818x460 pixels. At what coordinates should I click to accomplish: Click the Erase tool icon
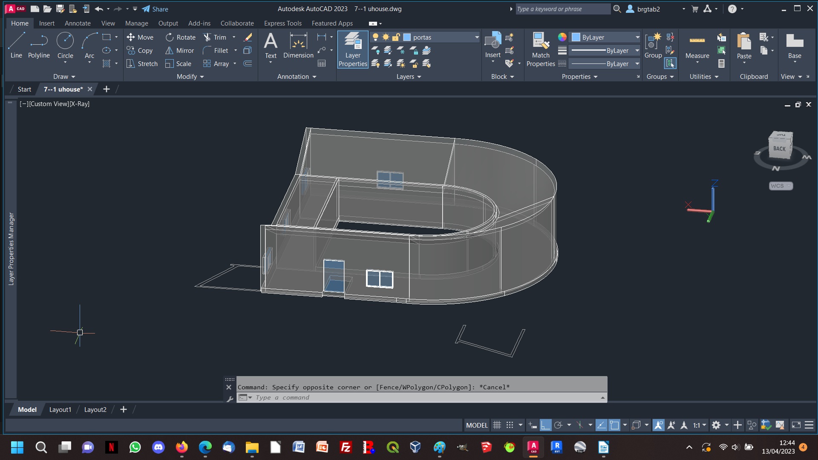pos(248,37)
